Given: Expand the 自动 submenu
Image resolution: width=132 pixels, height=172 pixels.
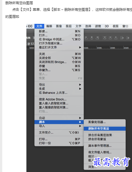Looking at the screenshot, I should [59, 118].
